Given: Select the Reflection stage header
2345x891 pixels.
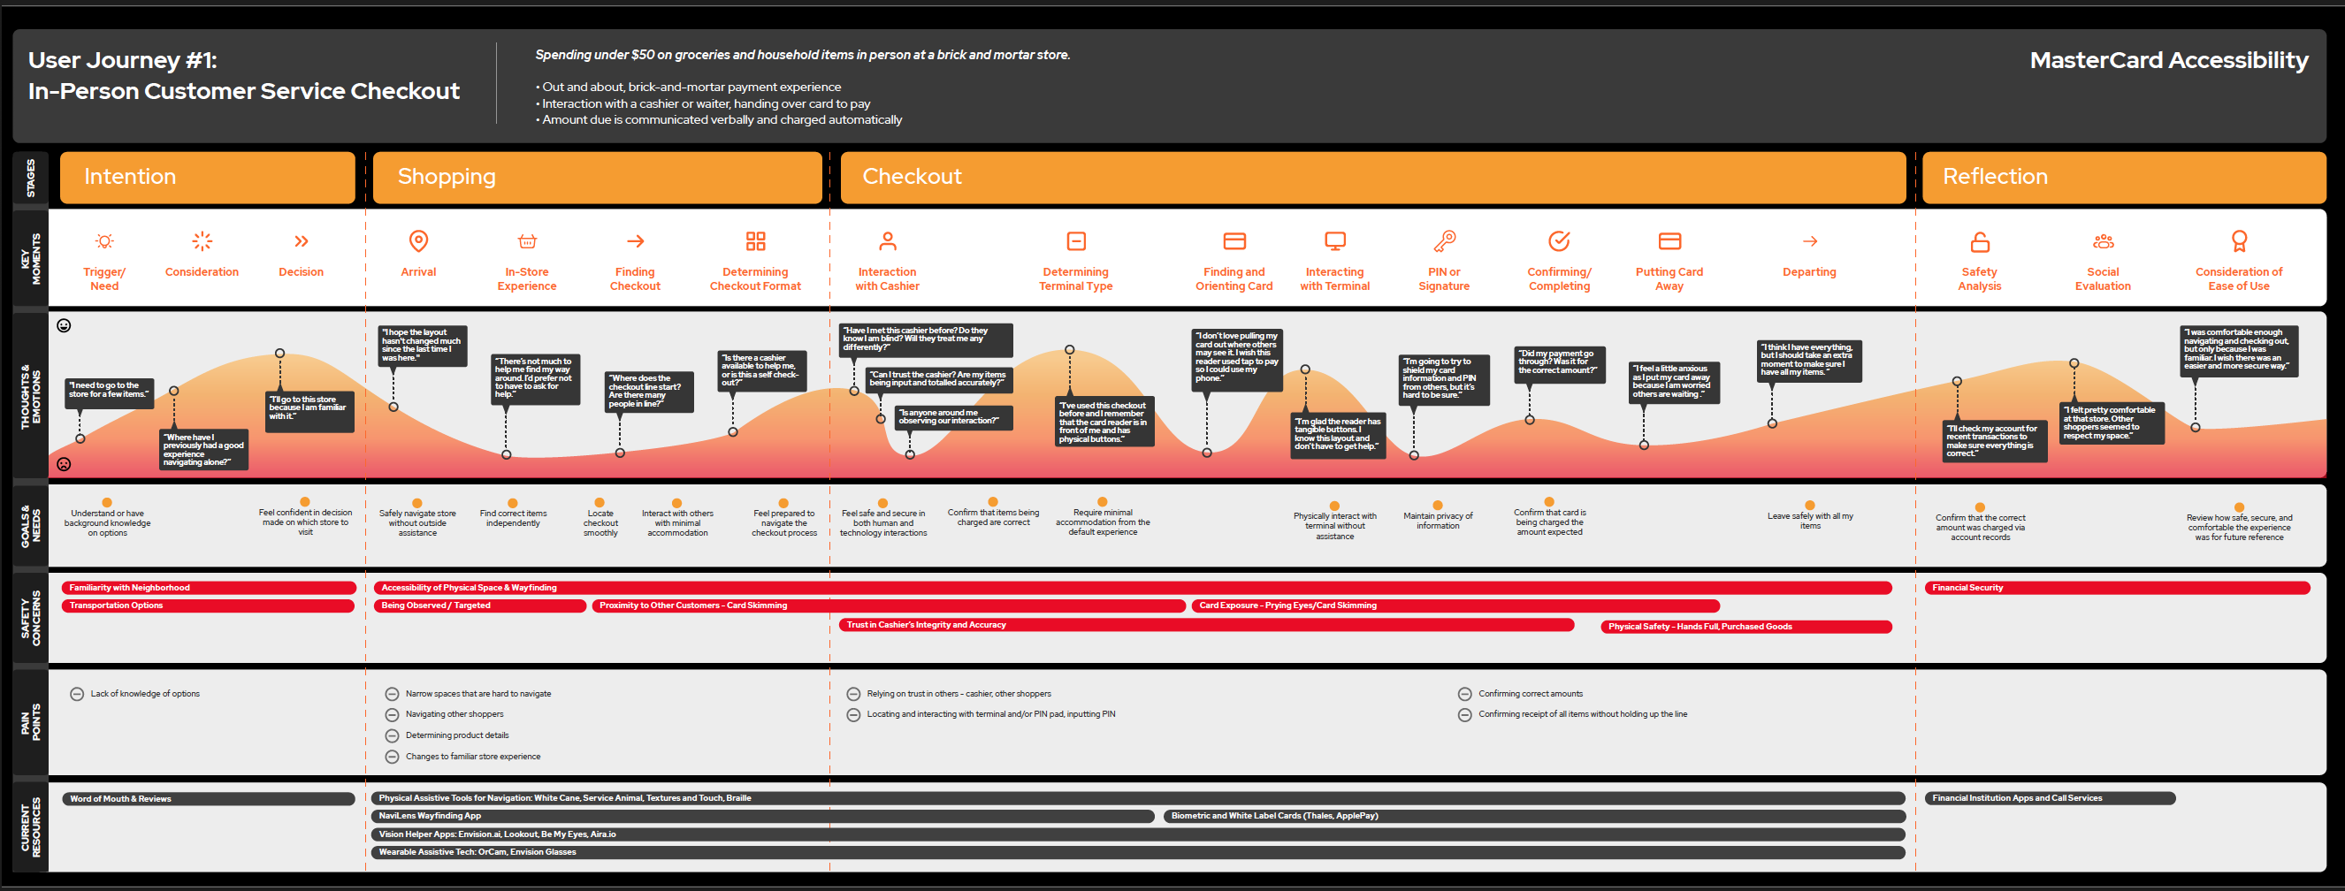Looking at the screenshot, I should tap(2124, 178).
